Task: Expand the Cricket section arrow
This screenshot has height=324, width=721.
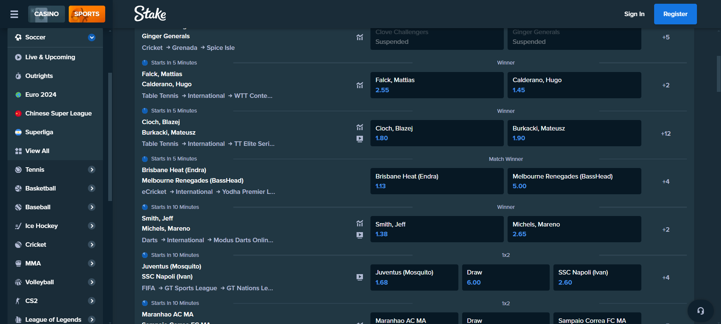Action: [x=92, y=244]
